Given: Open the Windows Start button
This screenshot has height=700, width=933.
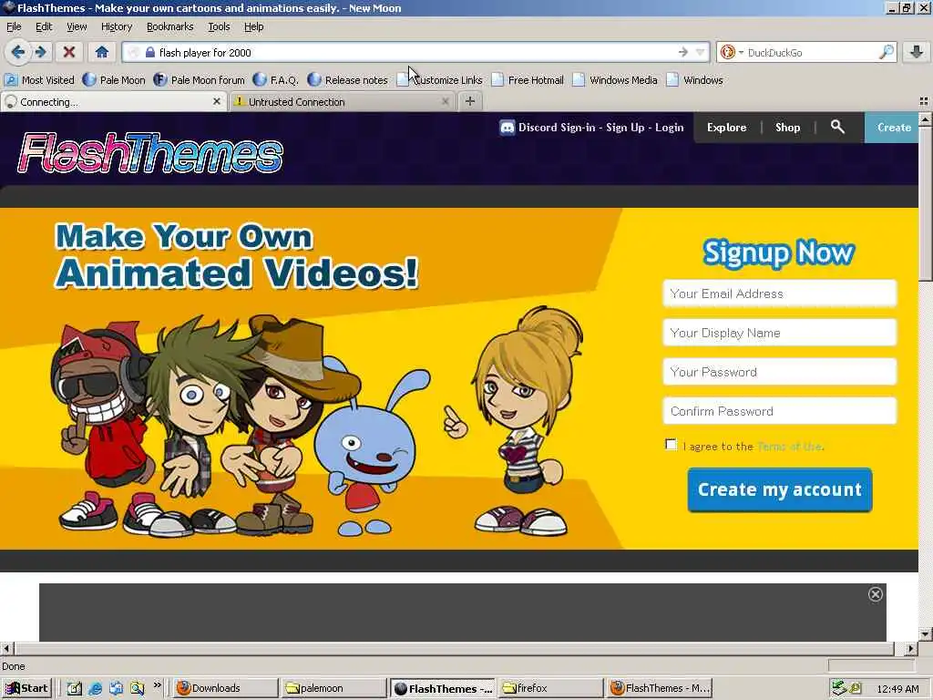Looking at the screenshot, I should click(x=26, y=688).
